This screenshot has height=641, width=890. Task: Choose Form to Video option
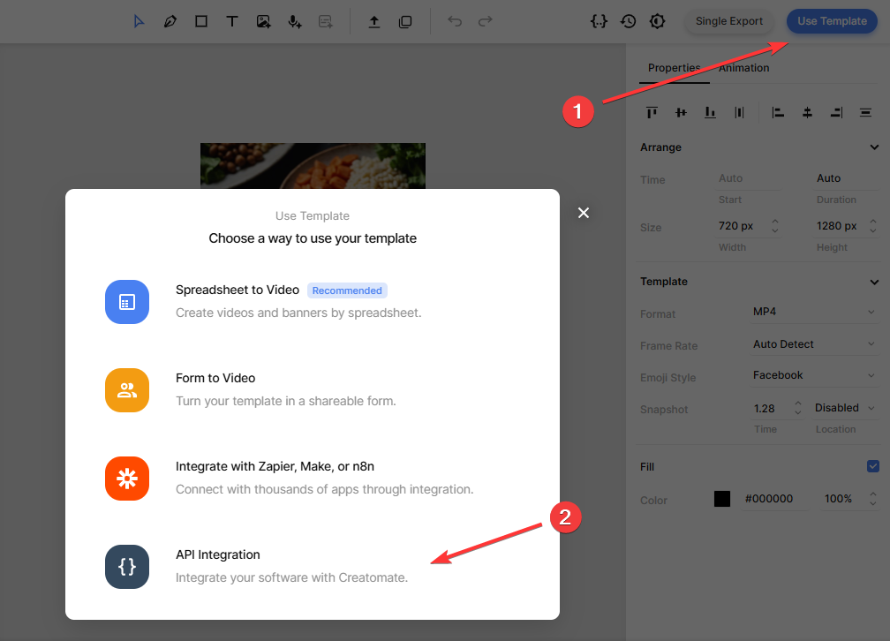[x=215, y=378]
